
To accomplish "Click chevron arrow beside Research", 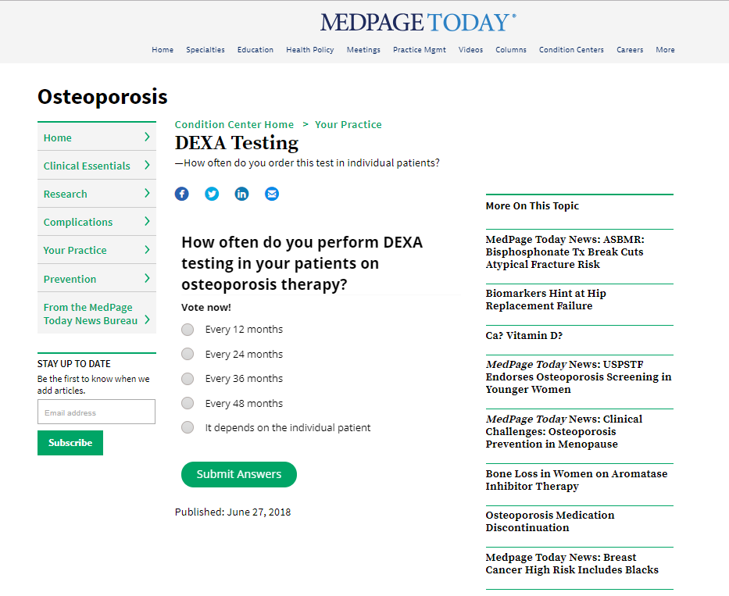I will coord(147,193).
